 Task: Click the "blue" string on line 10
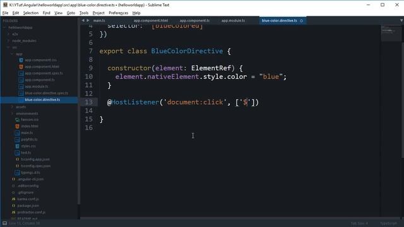tap(271, 77)
